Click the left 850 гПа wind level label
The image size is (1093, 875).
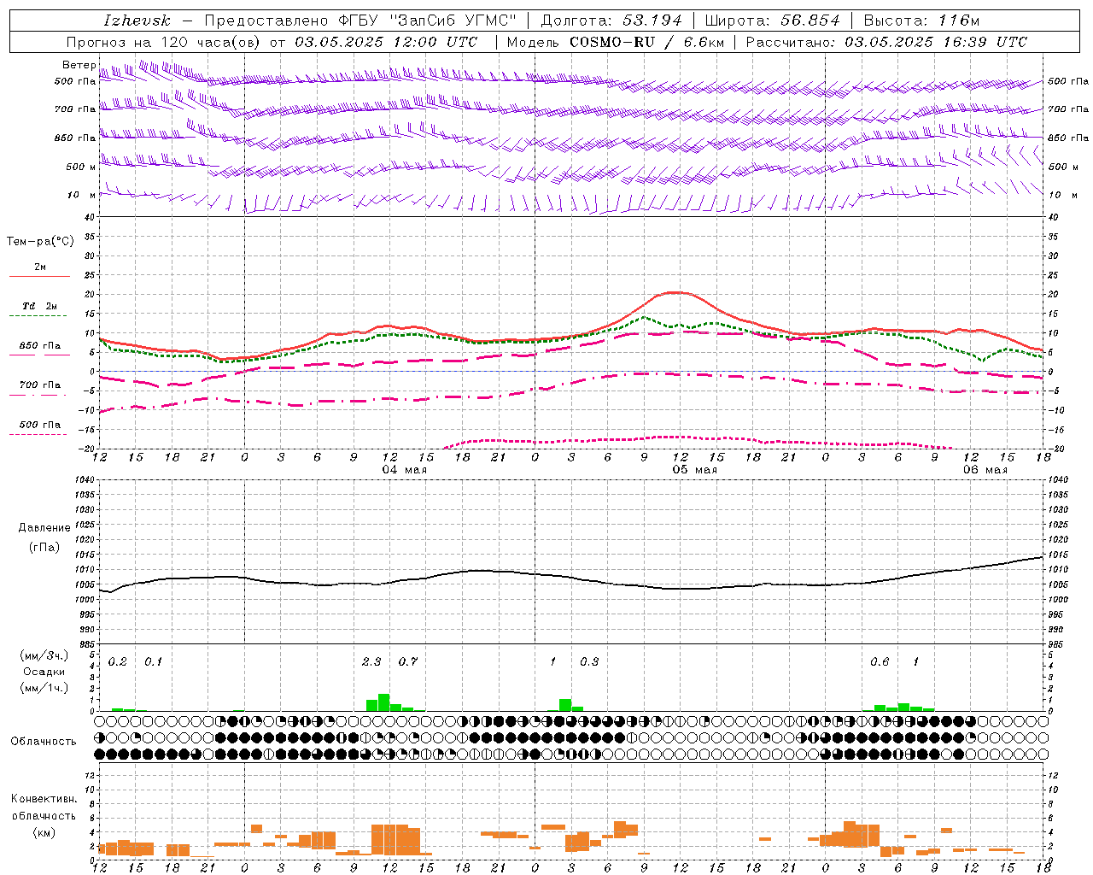point(75,138)
